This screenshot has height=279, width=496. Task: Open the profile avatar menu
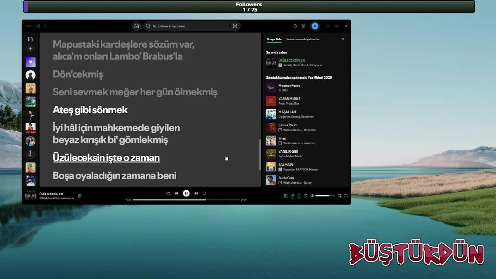click(315, 26)
